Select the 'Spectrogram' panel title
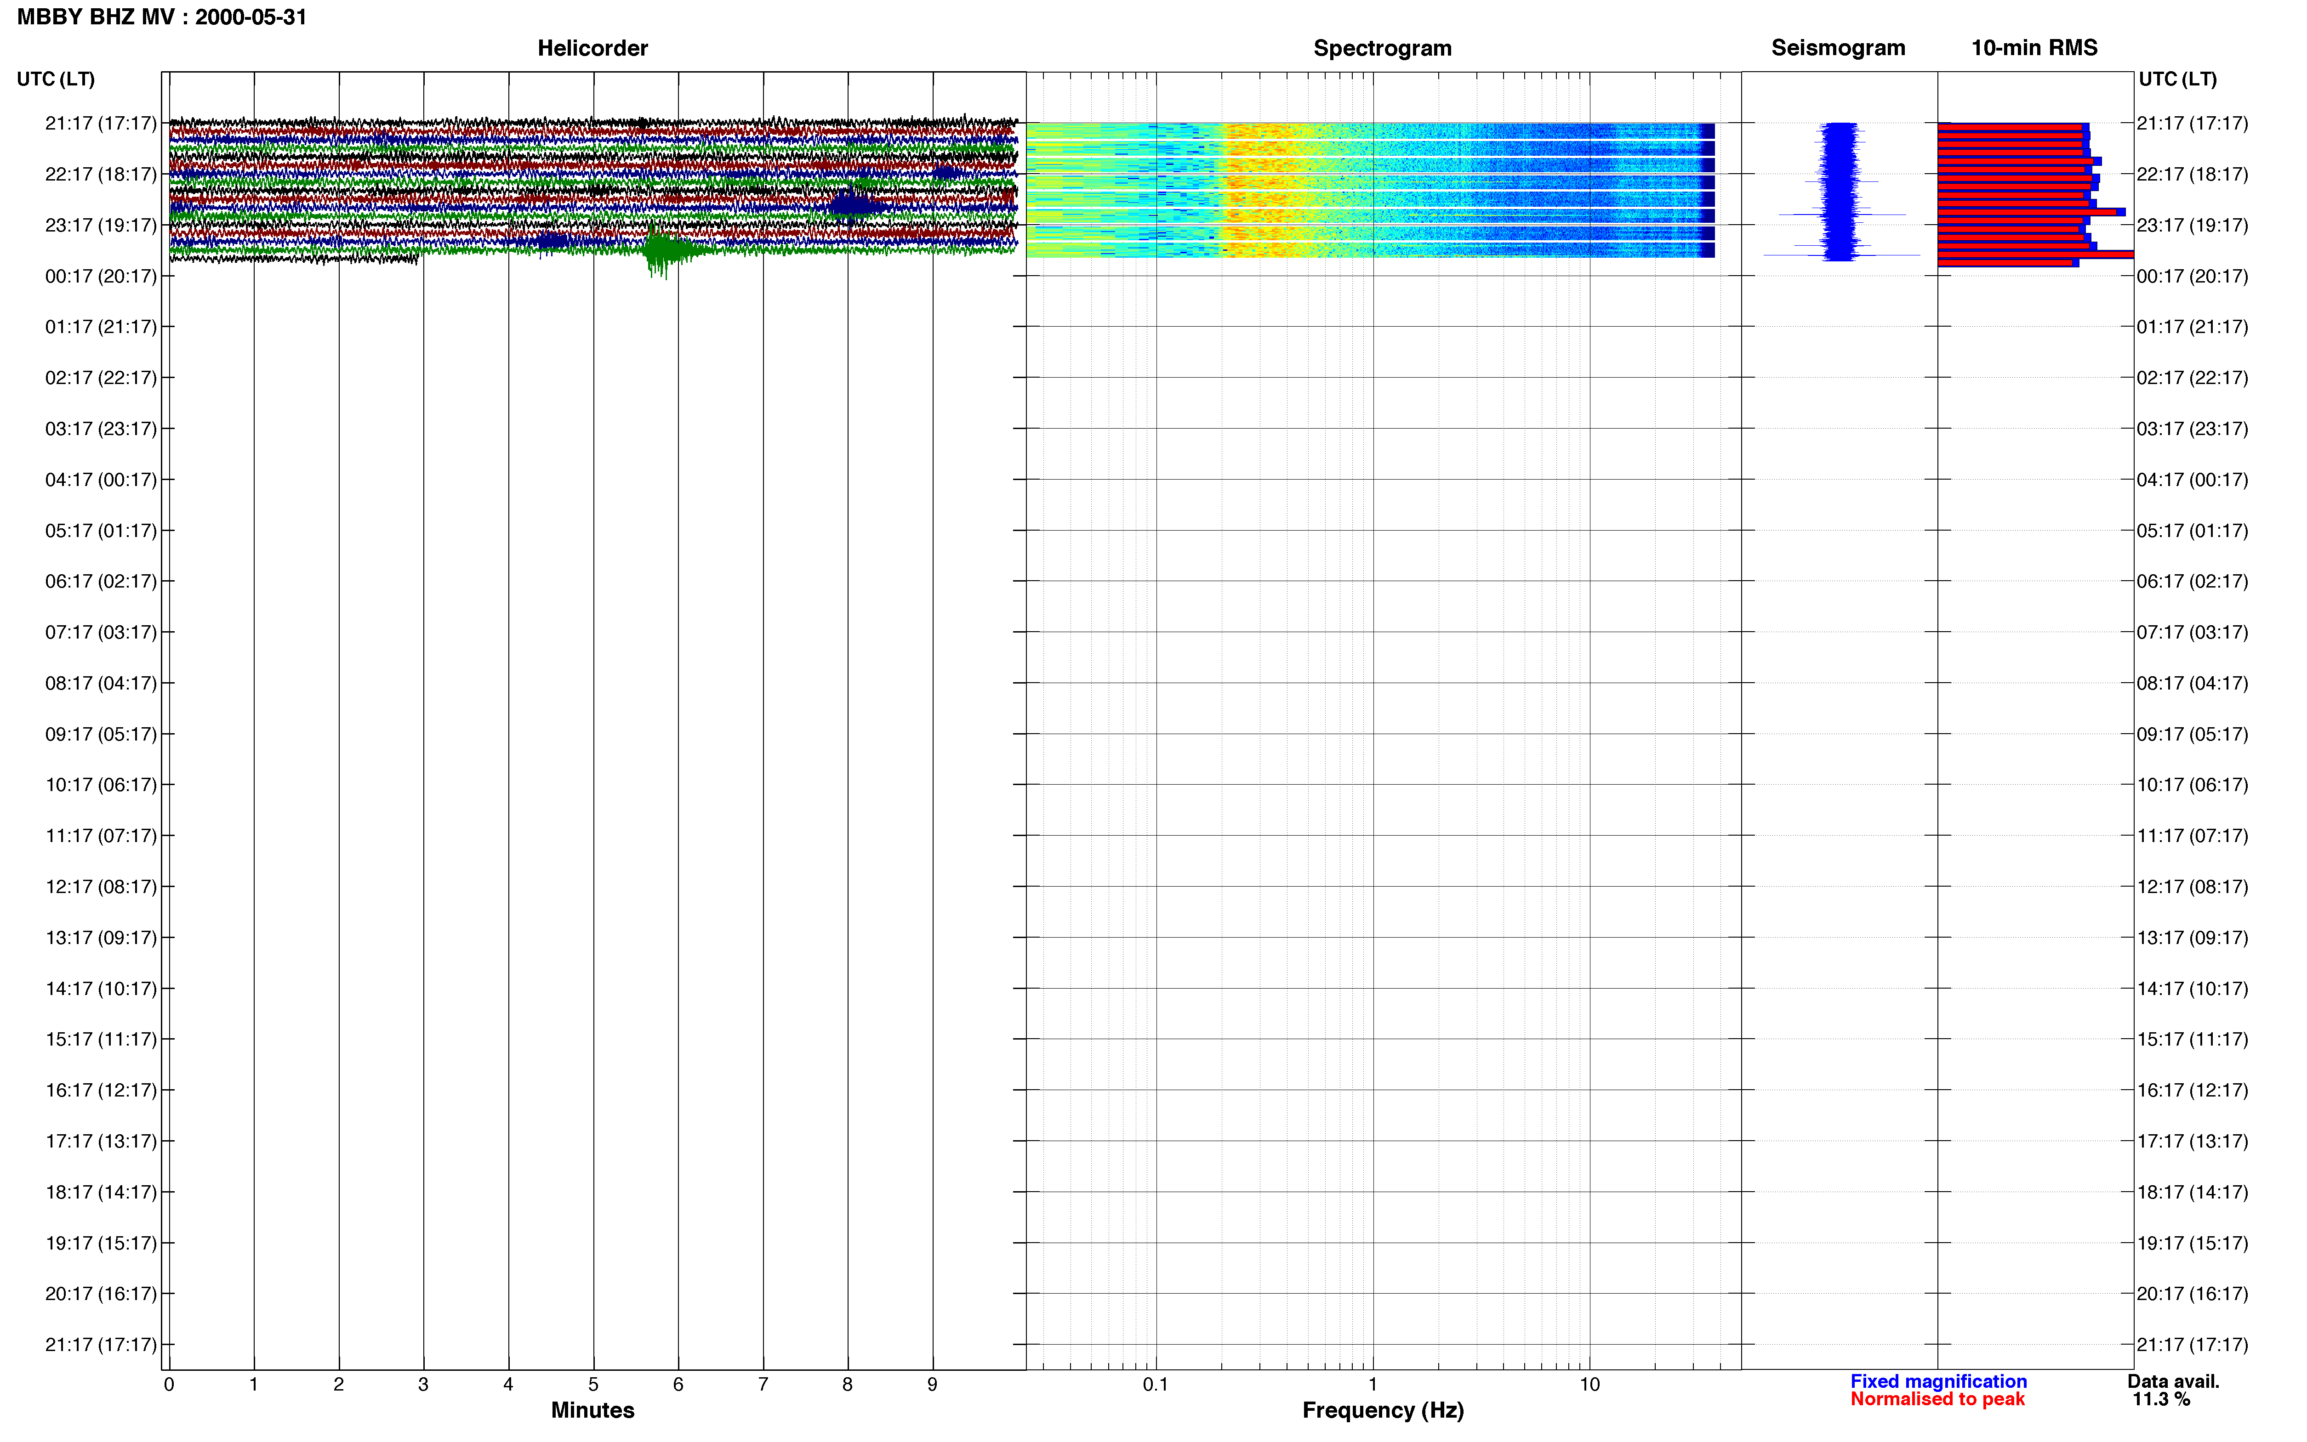Screen dimensions: 2307x1442 click(x=1383, y=48)
